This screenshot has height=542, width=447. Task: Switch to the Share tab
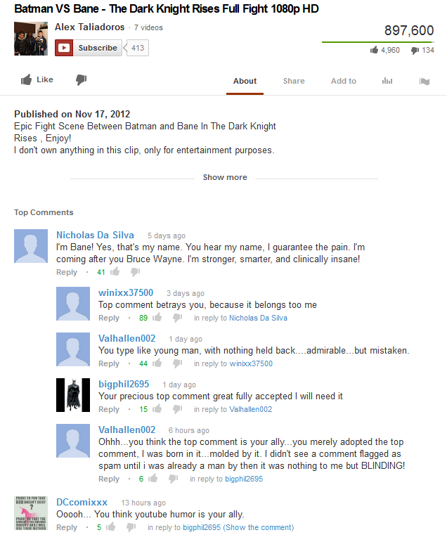pos(294,81)
